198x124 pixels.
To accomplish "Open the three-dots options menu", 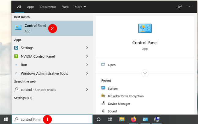I will pos(189,6).
